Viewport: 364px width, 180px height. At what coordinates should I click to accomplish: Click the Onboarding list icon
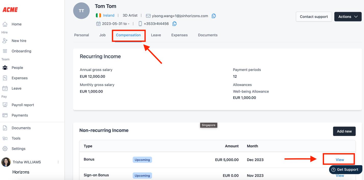point(5,51)
